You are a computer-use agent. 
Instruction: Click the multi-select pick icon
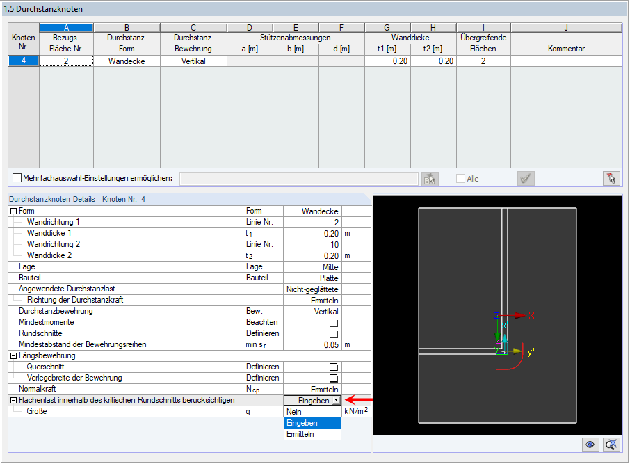[x=430, y=179]
